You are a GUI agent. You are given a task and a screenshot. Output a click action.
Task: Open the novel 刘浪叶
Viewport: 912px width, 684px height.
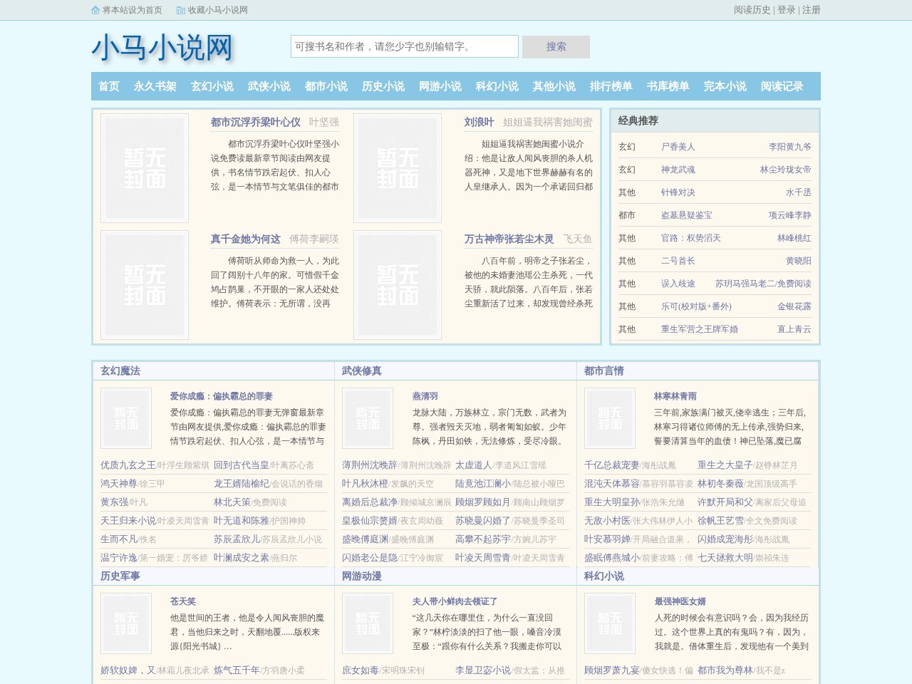click(x=480, y=122)
